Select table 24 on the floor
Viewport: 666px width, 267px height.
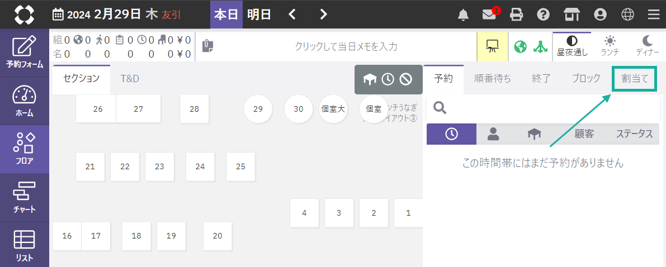200,166
